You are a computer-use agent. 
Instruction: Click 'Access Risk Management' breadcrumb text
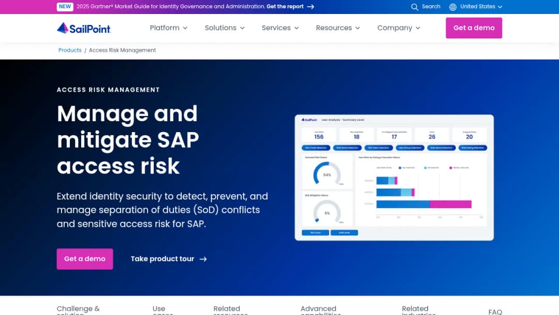[x=122, y=50]
